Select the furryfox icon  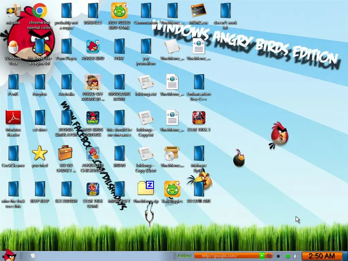click(39, 82)
